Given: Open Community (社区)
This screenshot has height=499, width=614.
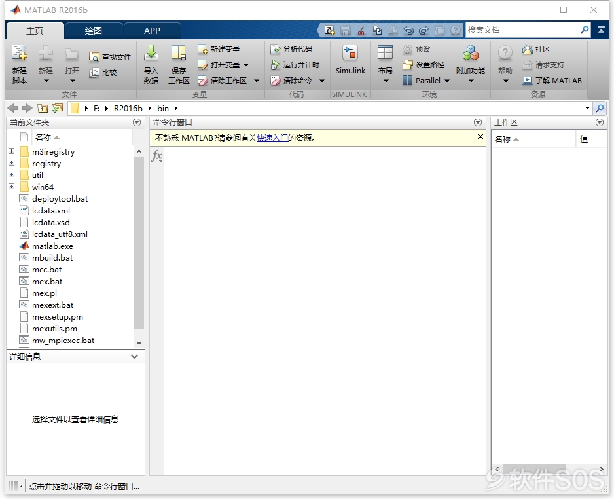Looking at the screenshot, I should point(536,49).
